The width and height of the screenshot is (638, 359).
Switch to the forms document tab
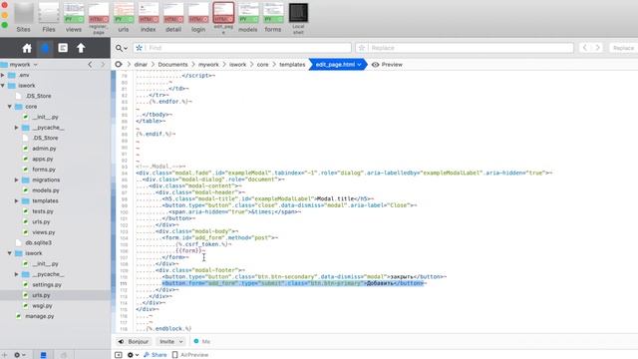pyautogui.click(x=272, y=18)
